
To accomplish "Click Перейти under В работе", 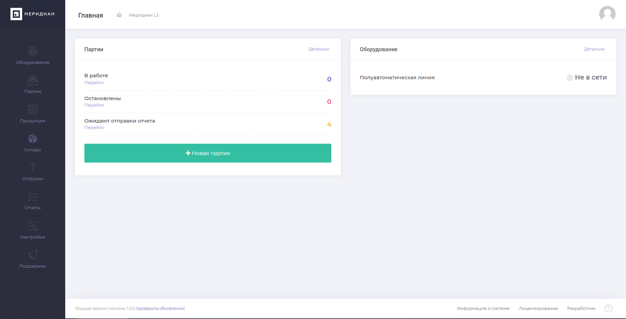I will click(94, 83).
